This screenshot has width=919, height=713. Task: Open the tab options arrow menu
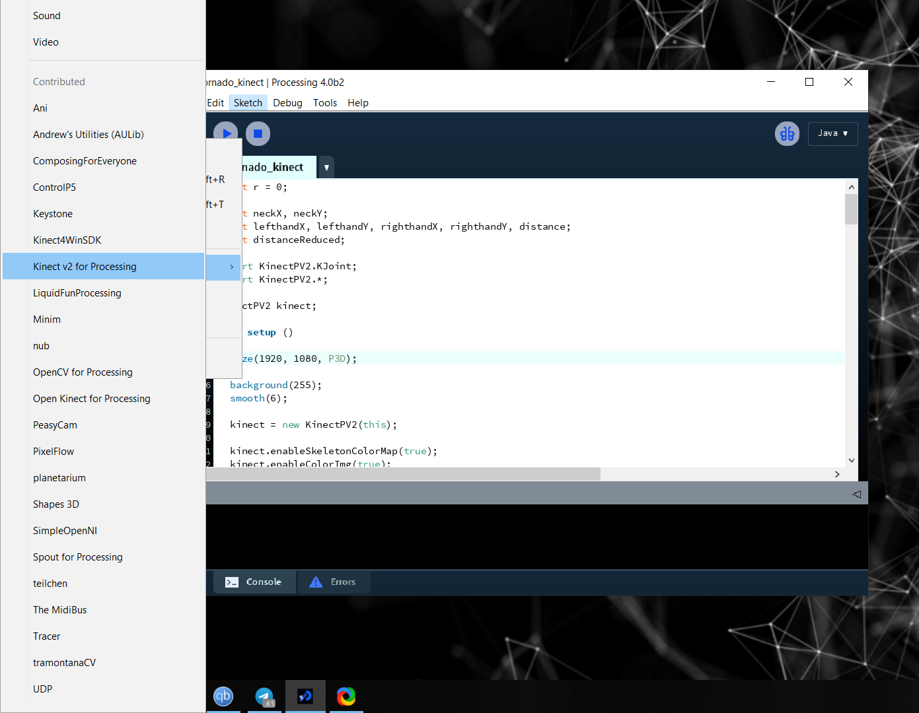click(x=326, y=167)
